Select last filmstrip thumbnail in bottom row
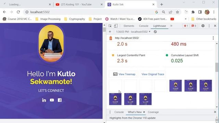The width and height of the screenshot is (219, 123). [145, 99]
